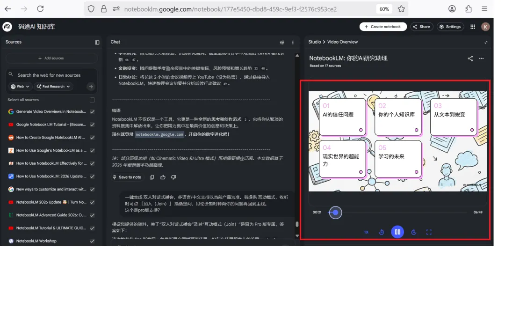This screenshot has height=316, width=505.
Task: Click the video timeline track
Action: 398,213
